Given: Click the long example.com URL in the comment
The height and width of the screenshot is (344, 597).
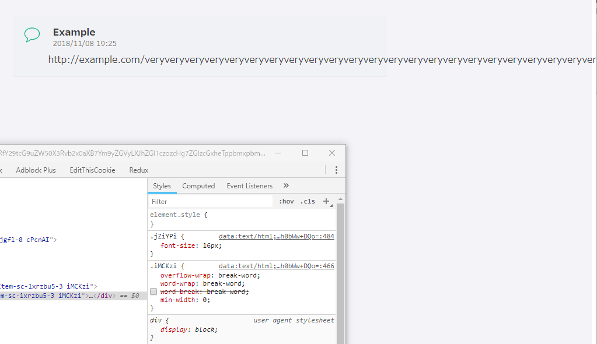Looking at the screenshot, I should [x=322, y=59].
